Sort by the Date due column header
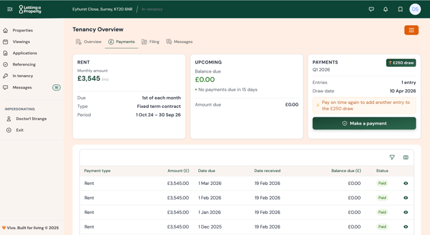Screen dimensions: 430x235 pos(207,171)
